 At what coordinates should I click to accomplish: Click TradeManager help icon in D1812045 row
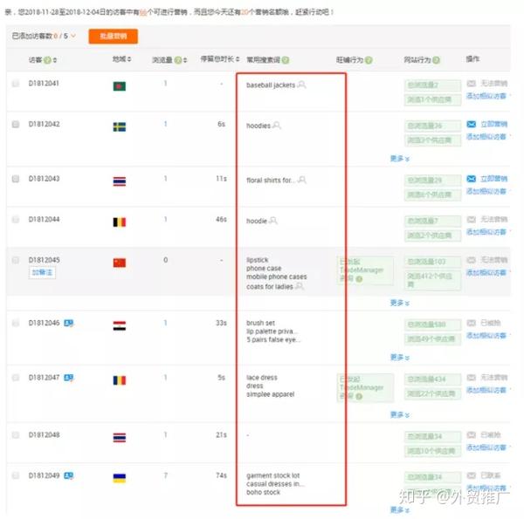pos(359,279)
